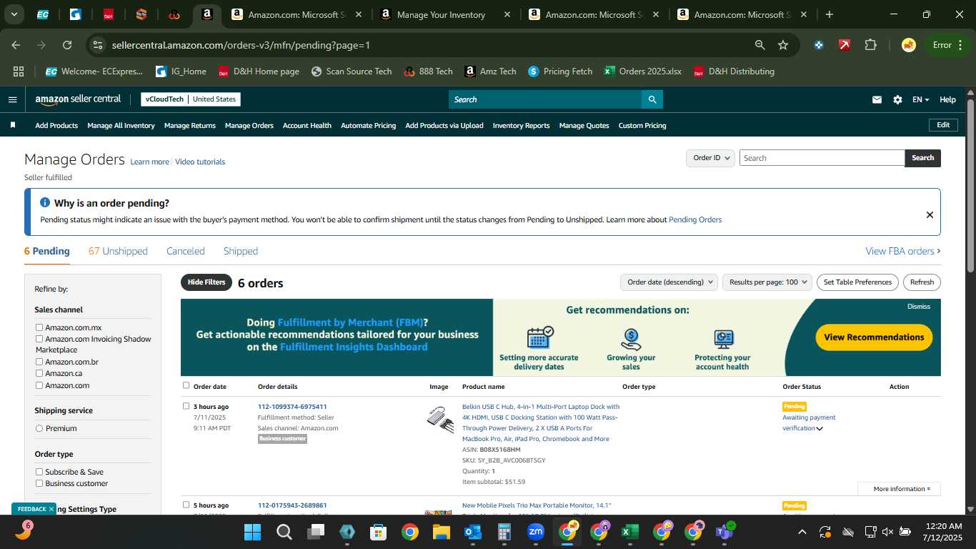Open Chrome Error menu button
The height and width of the screenshot is (549, 976).
coord(947,45)
